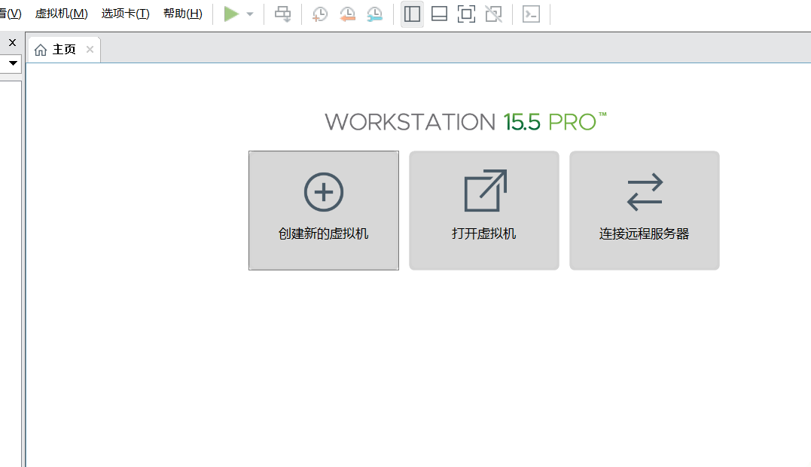This screenshot has height=467, width=811.
Task: Open the 虚拟机(M) menu
Action: [x=62, y=14]
